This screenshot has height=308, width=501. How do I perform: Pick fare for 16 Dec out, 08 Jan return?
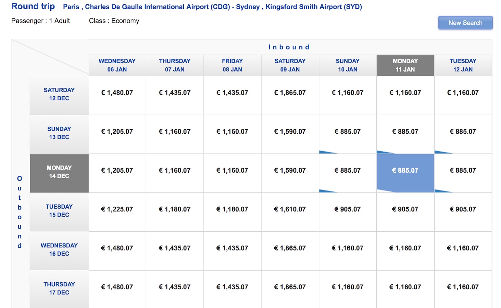point(232,251)
